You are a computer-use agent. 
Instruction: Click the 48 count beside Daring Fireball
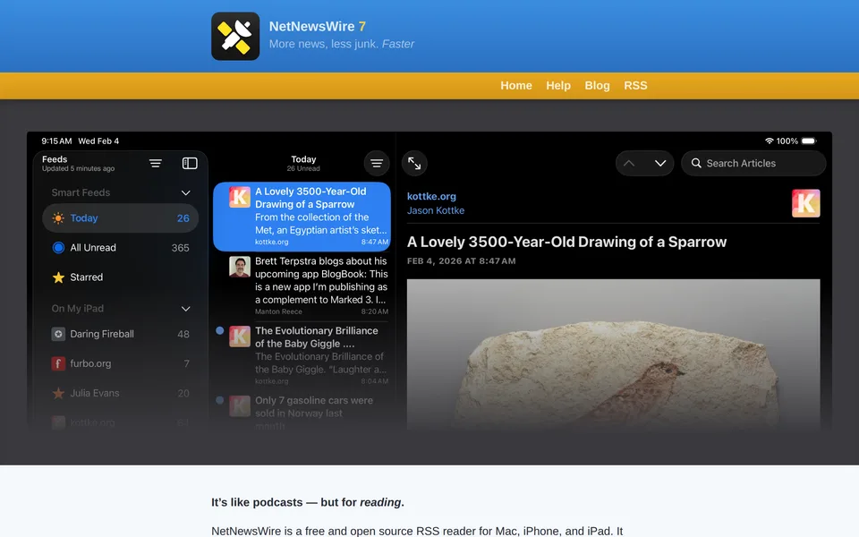183,334
